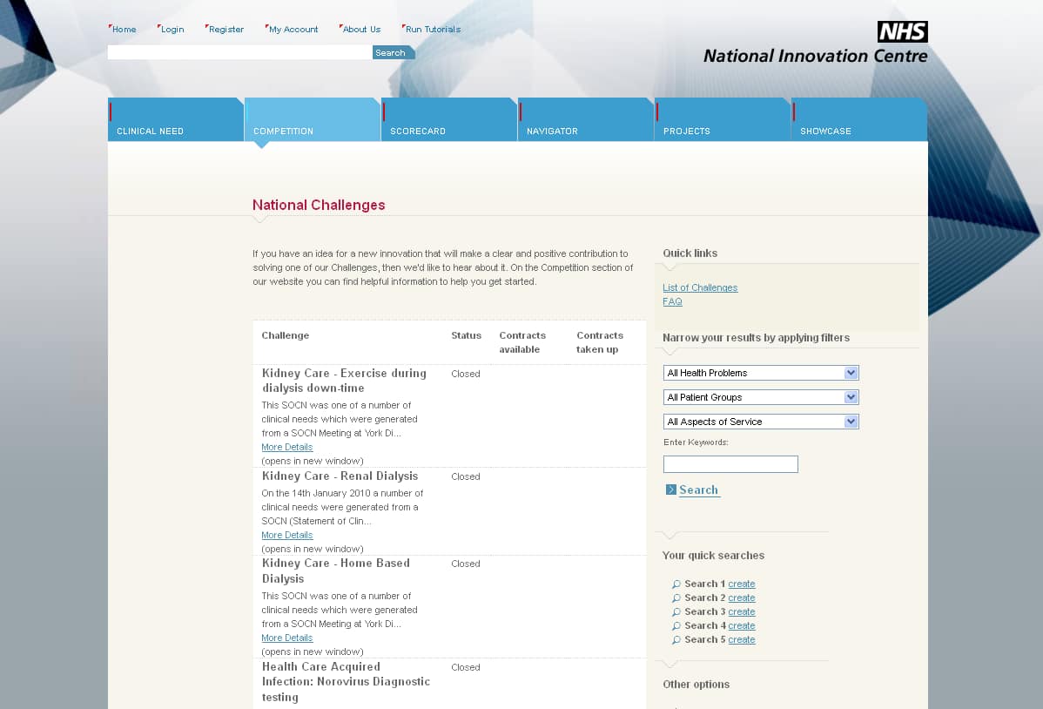Click the top site search box
Image resolution: width=1043 pixels, height=709 pixels.
pyautogui.click(x=239, y=53)
